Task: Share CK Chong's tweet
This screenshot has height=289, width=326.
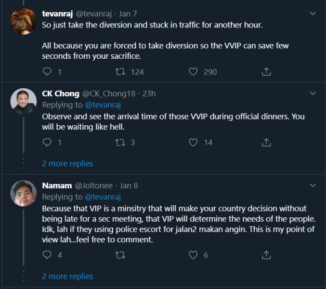Action: pos(266,143)
